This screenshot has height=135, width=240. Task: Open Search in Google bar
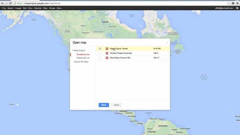coord(10,8)
